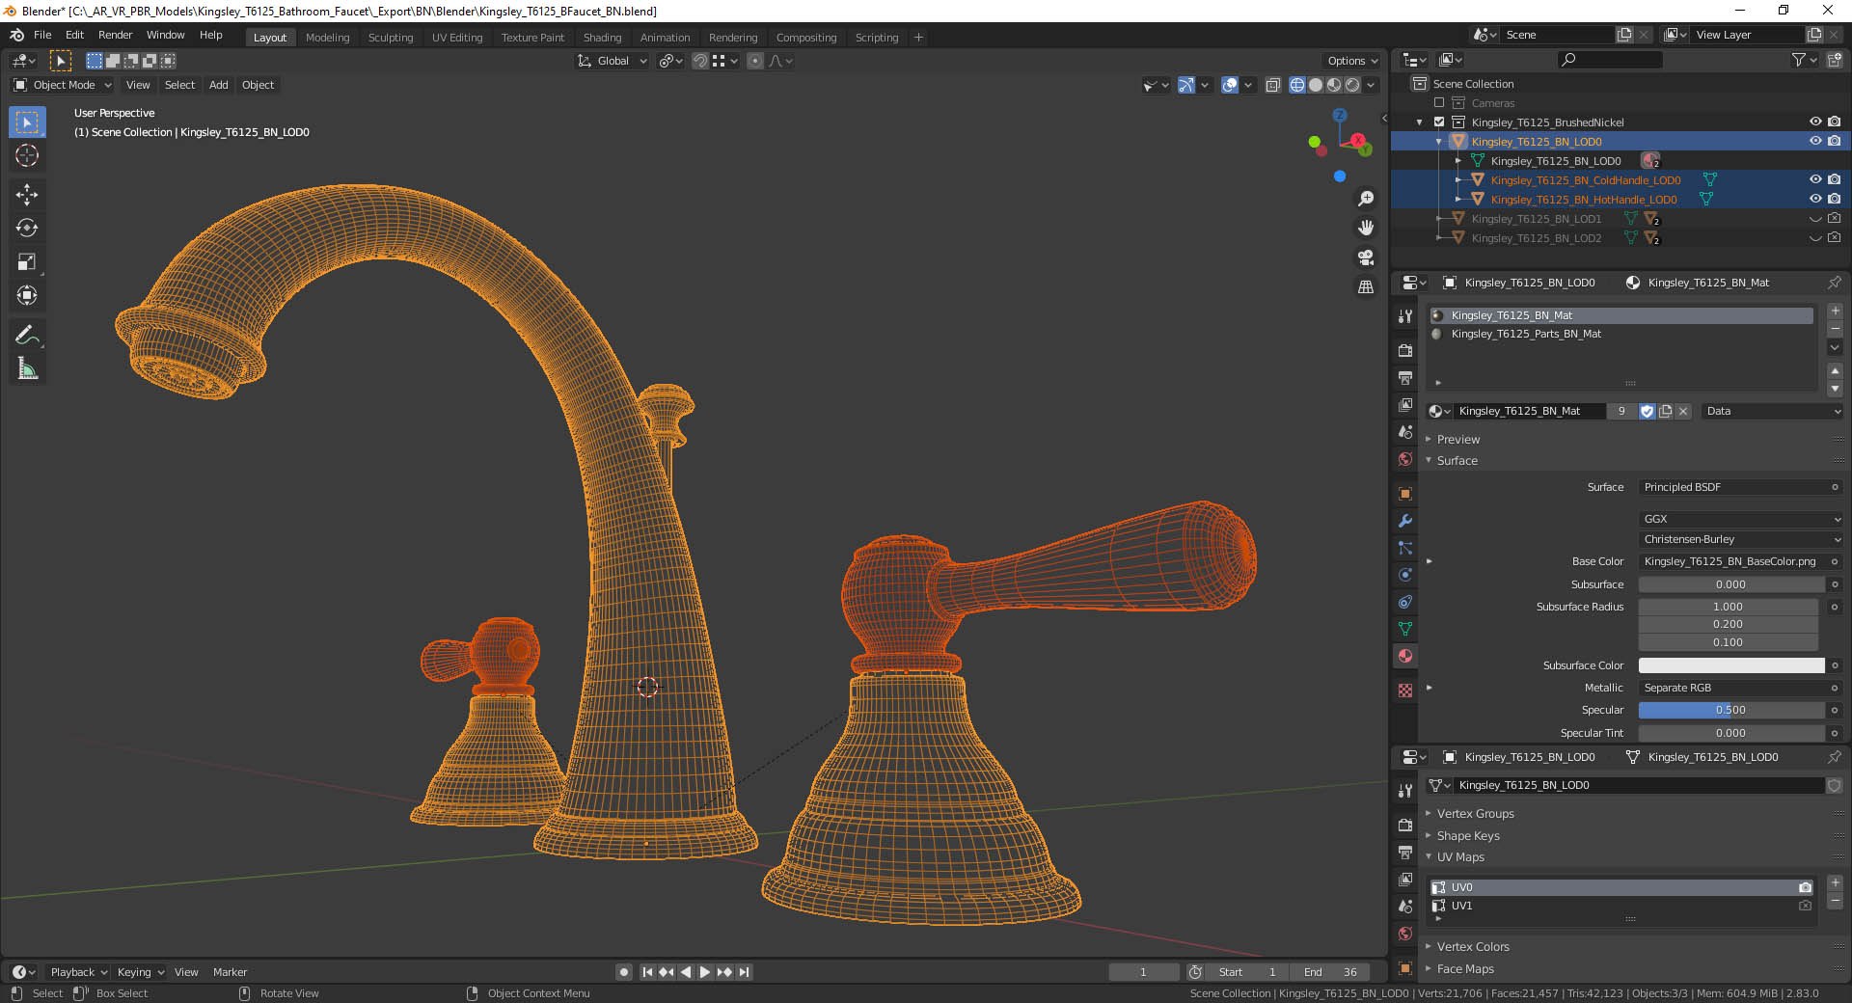This screenshot has height=1003, width=1852.
Task: Select the Scale tool
Action: click(27, 262)
